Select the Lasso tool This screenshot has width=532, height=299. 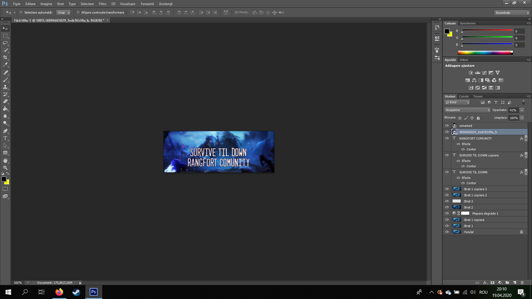pos(6,43)
